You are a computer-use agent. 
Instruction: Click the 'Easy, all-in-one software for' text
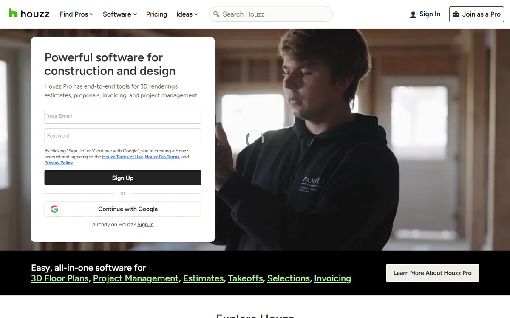[x=88, y=268]
